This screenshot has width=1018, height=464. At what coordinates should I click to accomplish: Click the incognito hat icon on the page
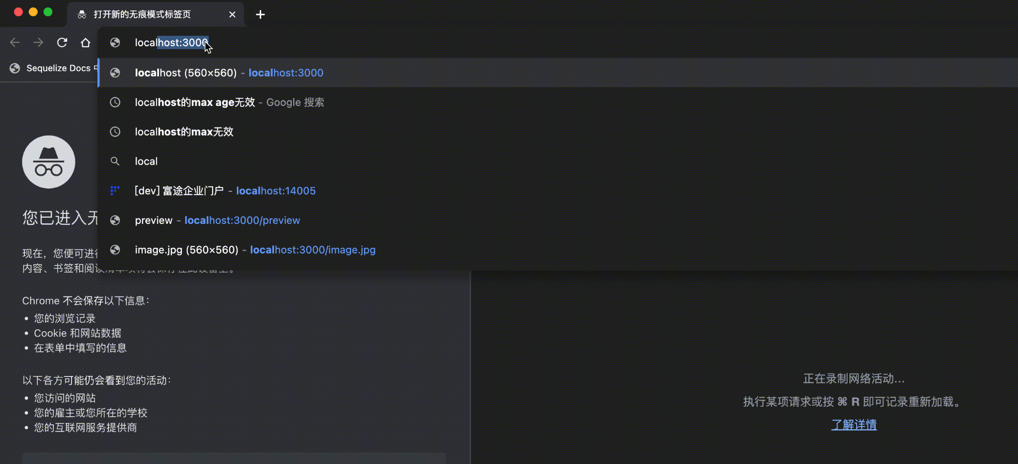pos(49,161)
